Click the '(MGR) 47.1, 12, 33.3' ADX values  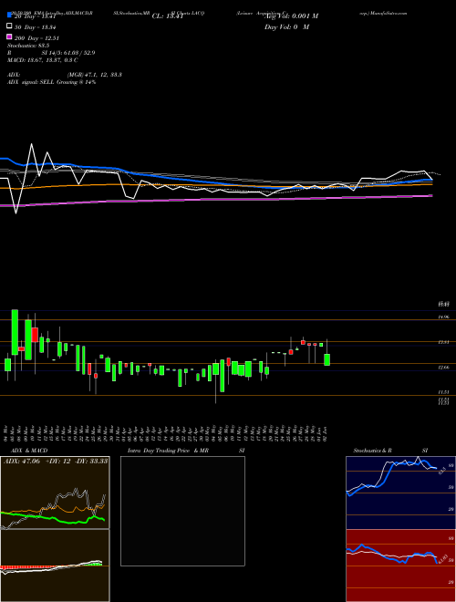tap(95, 75)
